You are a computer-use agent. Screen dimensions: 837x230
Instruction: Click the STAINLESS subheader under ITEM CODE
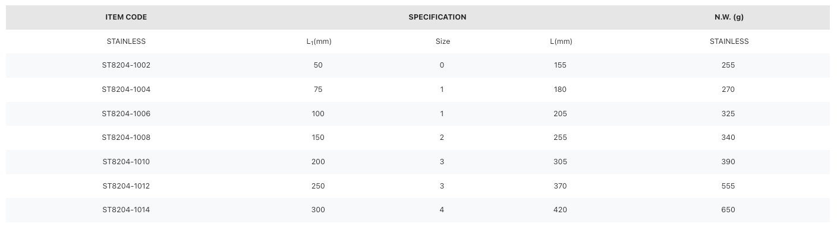point(126,41)
